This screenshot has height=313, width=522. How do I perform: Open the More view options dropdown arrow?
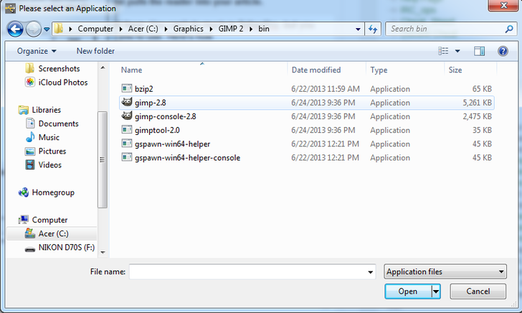tap(457, 51)
